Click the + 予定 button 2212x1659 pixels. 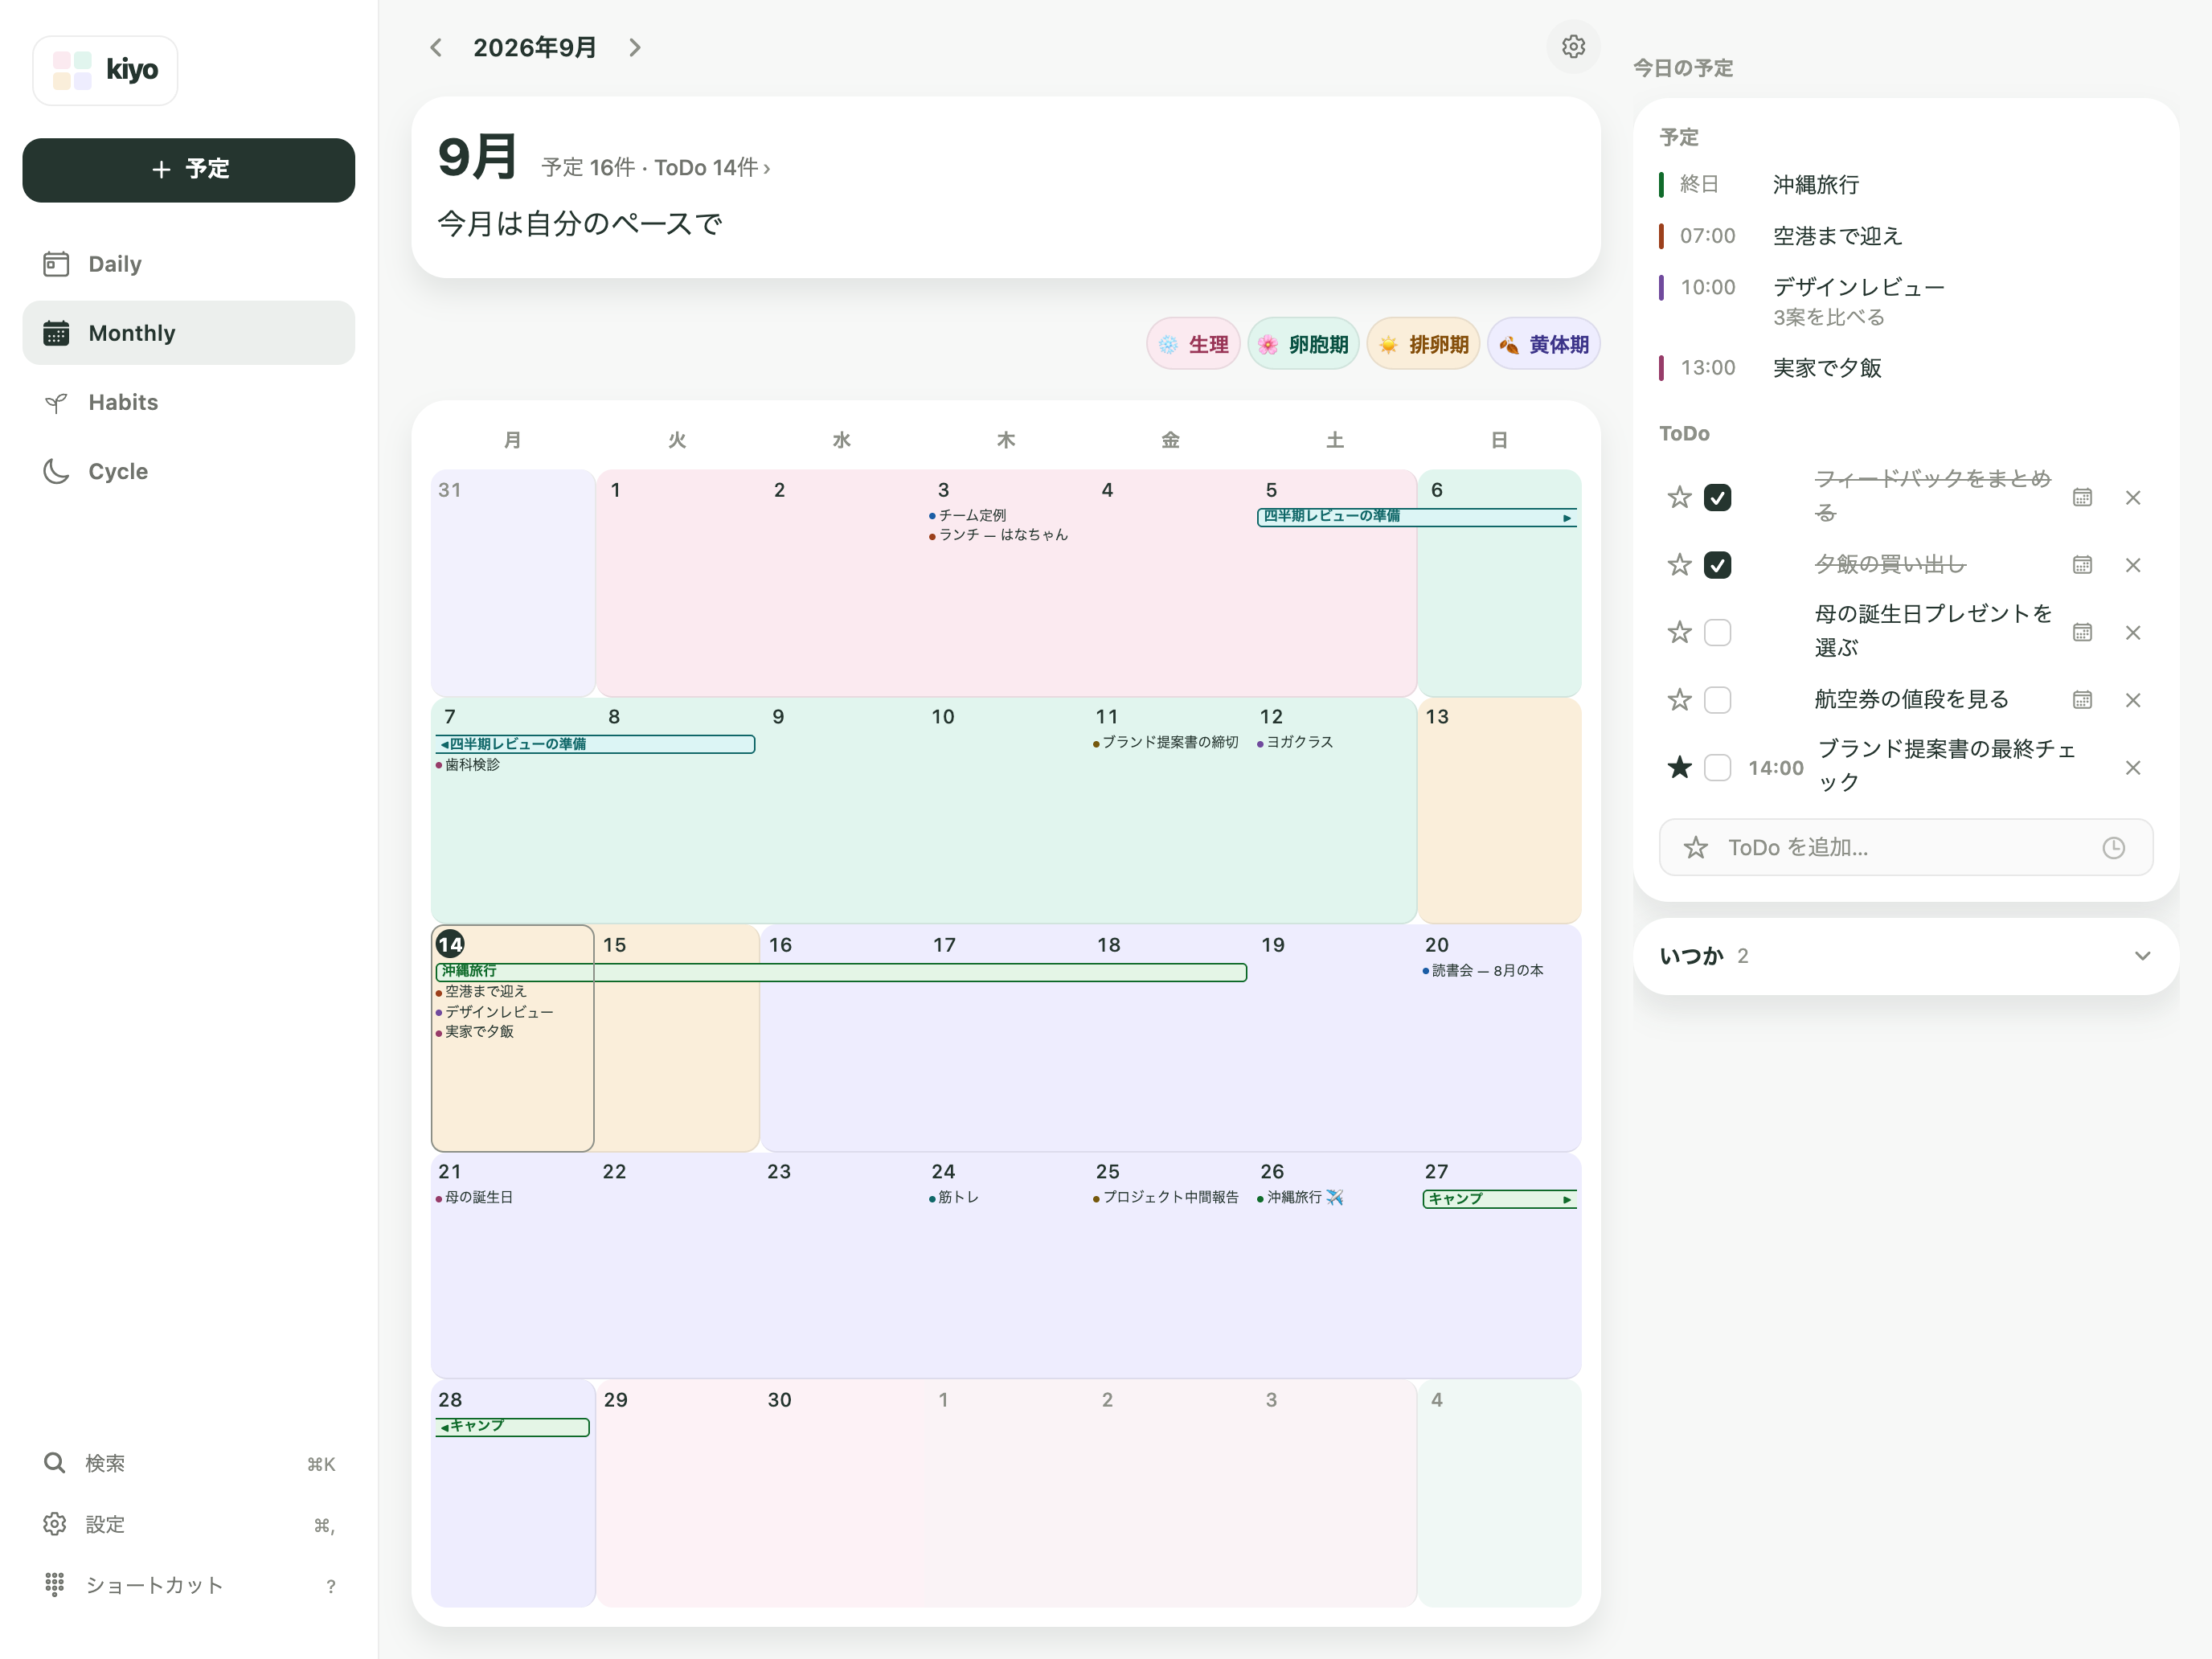[189, 170]
